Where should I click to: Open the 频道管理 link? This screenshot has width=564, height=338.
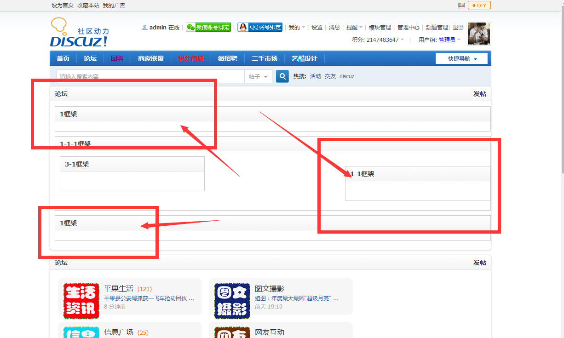pyautogui.click(x=437, y=28)
